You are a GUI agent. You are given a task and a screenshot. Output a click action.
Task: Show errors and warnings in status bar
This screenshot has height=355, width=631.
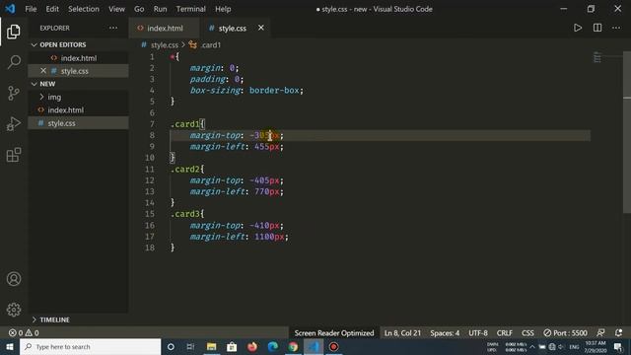(x=24, y=333)
